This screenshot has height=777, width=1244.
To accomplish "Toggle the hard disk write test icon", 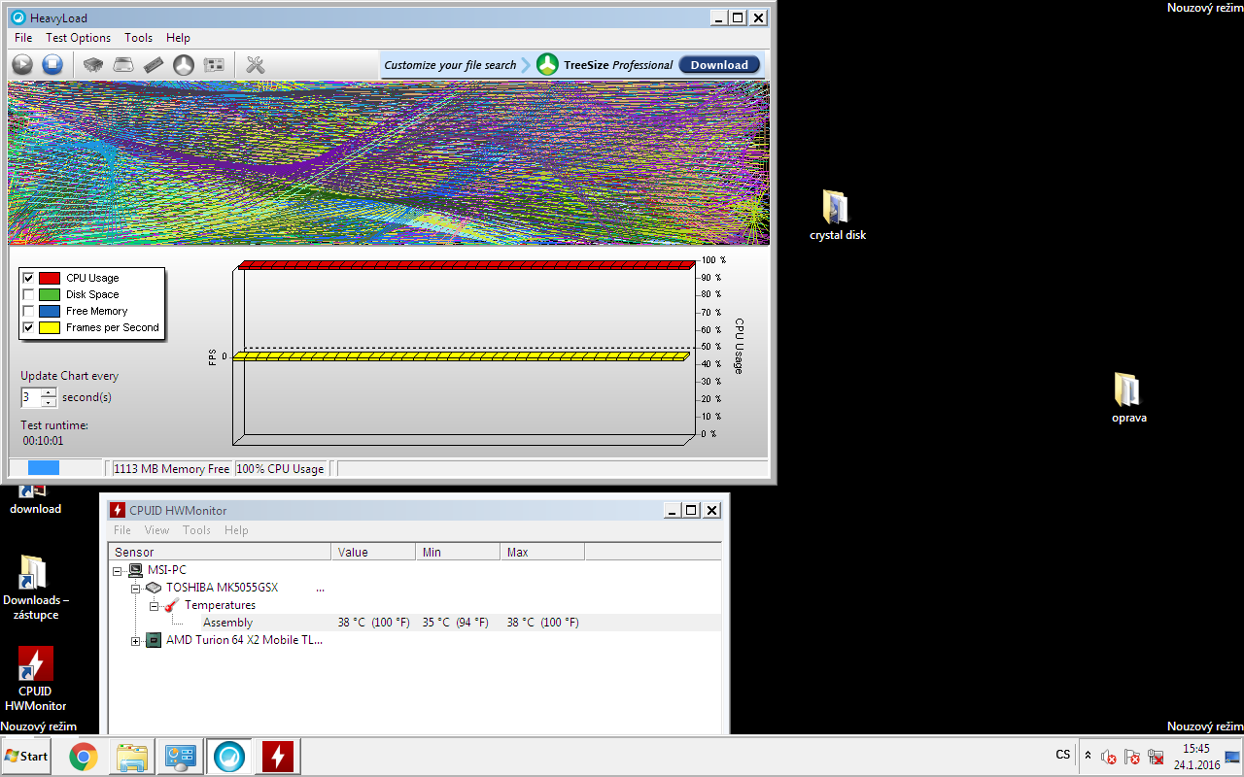I will 123,65.
